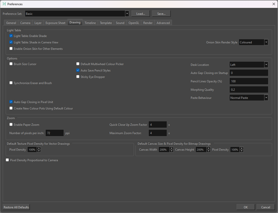Screen dimensions: 278x213
Task: Toggle Light Table: Shade in Camera View
Action: 11,42
